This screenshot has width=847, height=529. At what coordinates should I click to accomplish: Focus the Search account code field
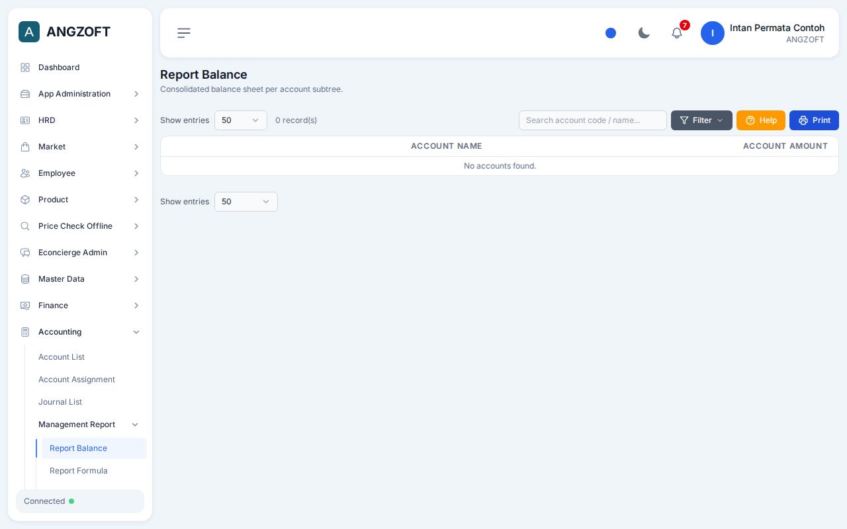pyautogui.click(x=593, y=120)
